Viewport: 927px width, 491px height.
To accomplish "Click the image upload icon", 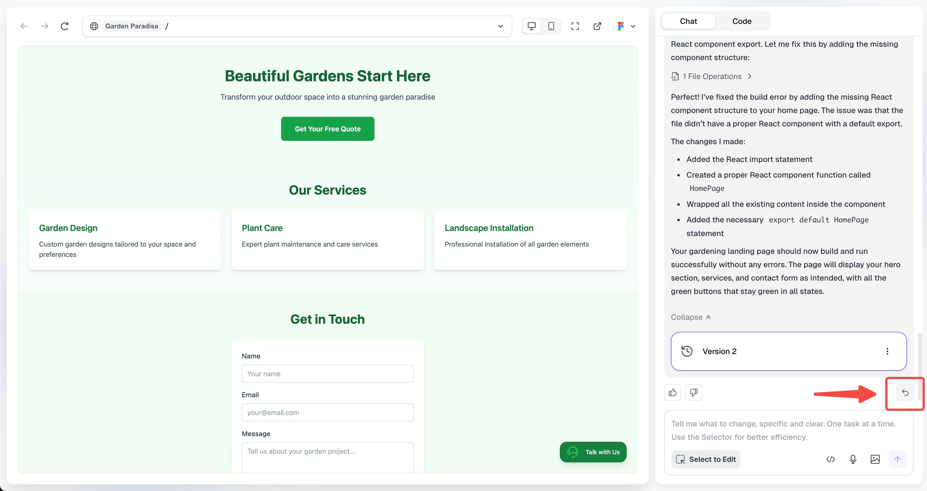I will [x=875, y=459].
